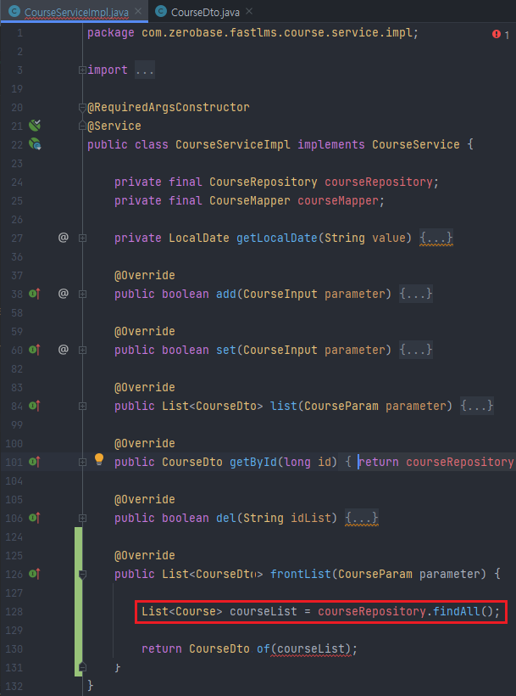
Task: Expand folded body of set method
Action: click(x=416, y=351)
